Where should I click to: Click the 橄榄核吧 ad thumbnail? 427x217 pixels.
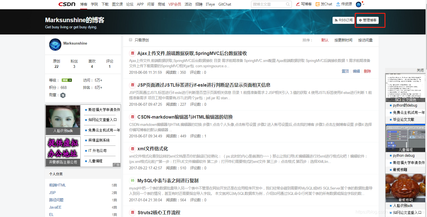pyautogui.click(x=405, y=188)
